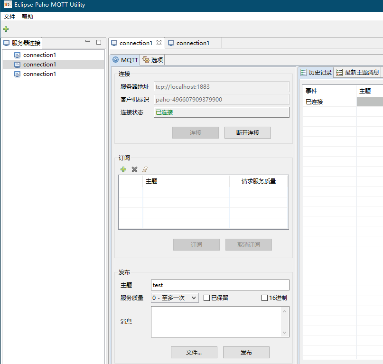Click the MQTT gear icon on the MQTT tab

115,60
